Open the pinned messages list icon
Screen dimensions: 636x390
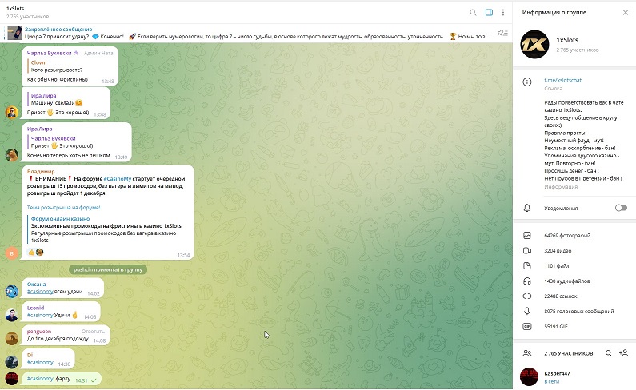pyautogui.click(x=502, y=33)
